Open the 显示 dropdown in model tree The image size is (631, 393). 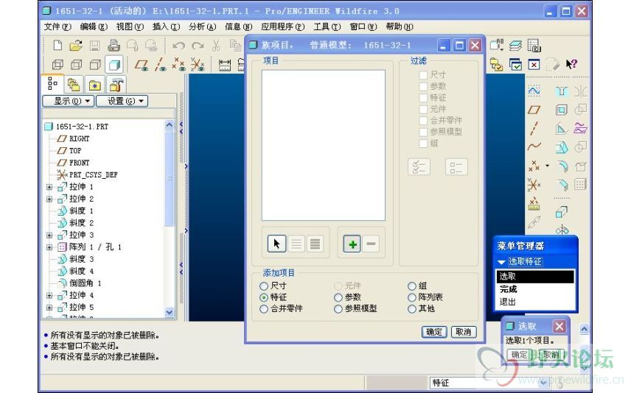(x=69, y=101)
